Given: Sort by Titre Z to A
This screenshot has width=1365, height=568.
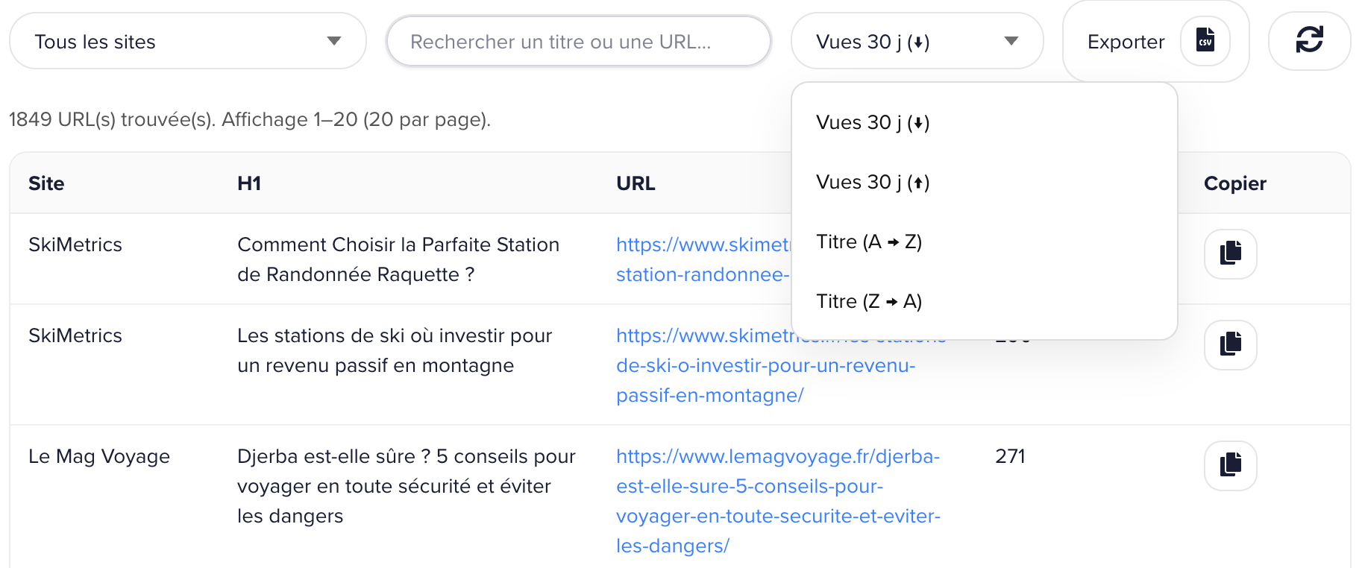Looking at the screenshot, I should pos(869,302).
